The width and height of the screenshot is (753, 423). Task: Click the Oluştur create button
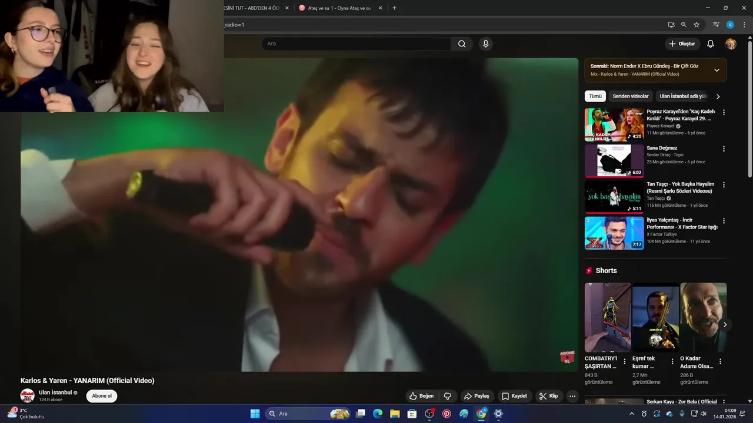[682, 44]
